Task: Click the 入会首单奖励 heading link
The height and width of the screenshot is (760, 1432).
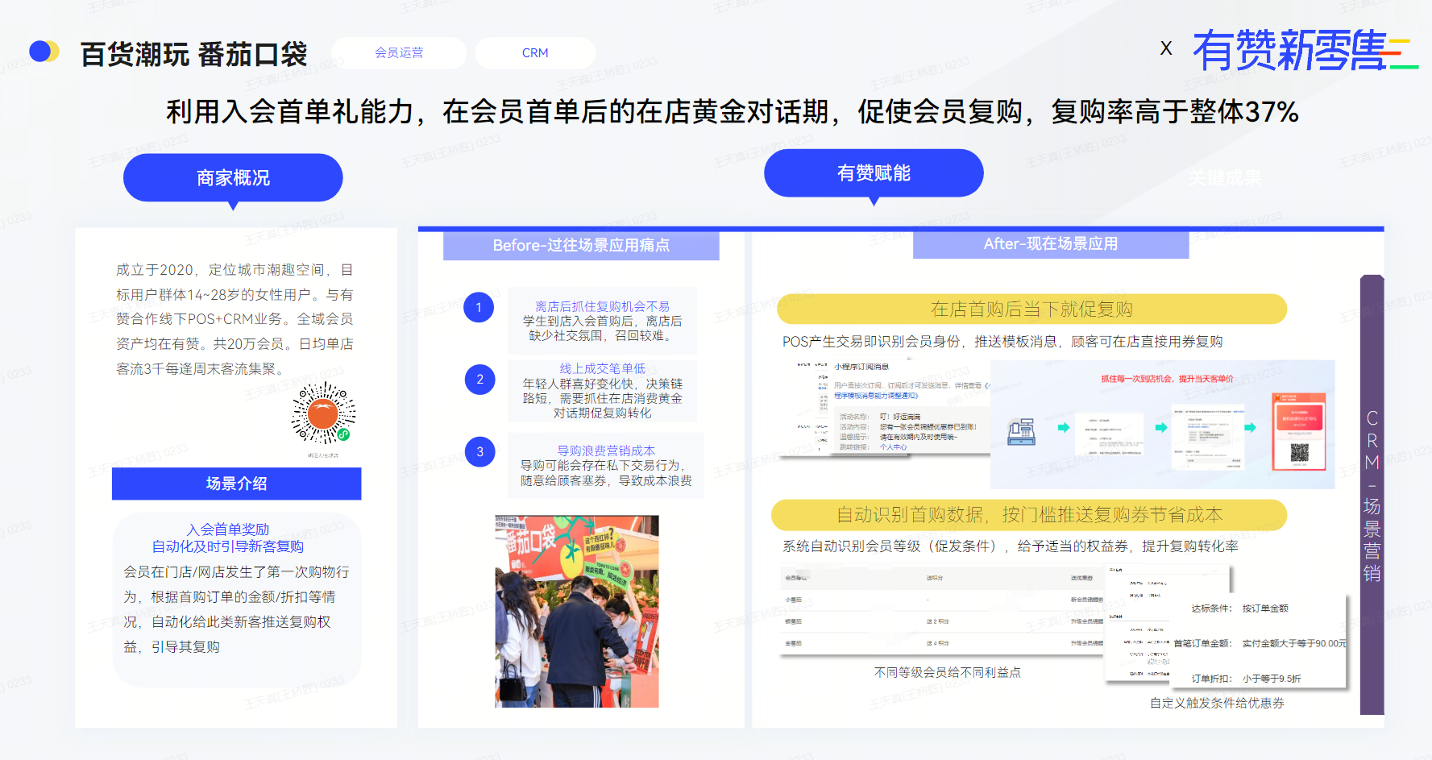Action: click(x=228, y=530)
